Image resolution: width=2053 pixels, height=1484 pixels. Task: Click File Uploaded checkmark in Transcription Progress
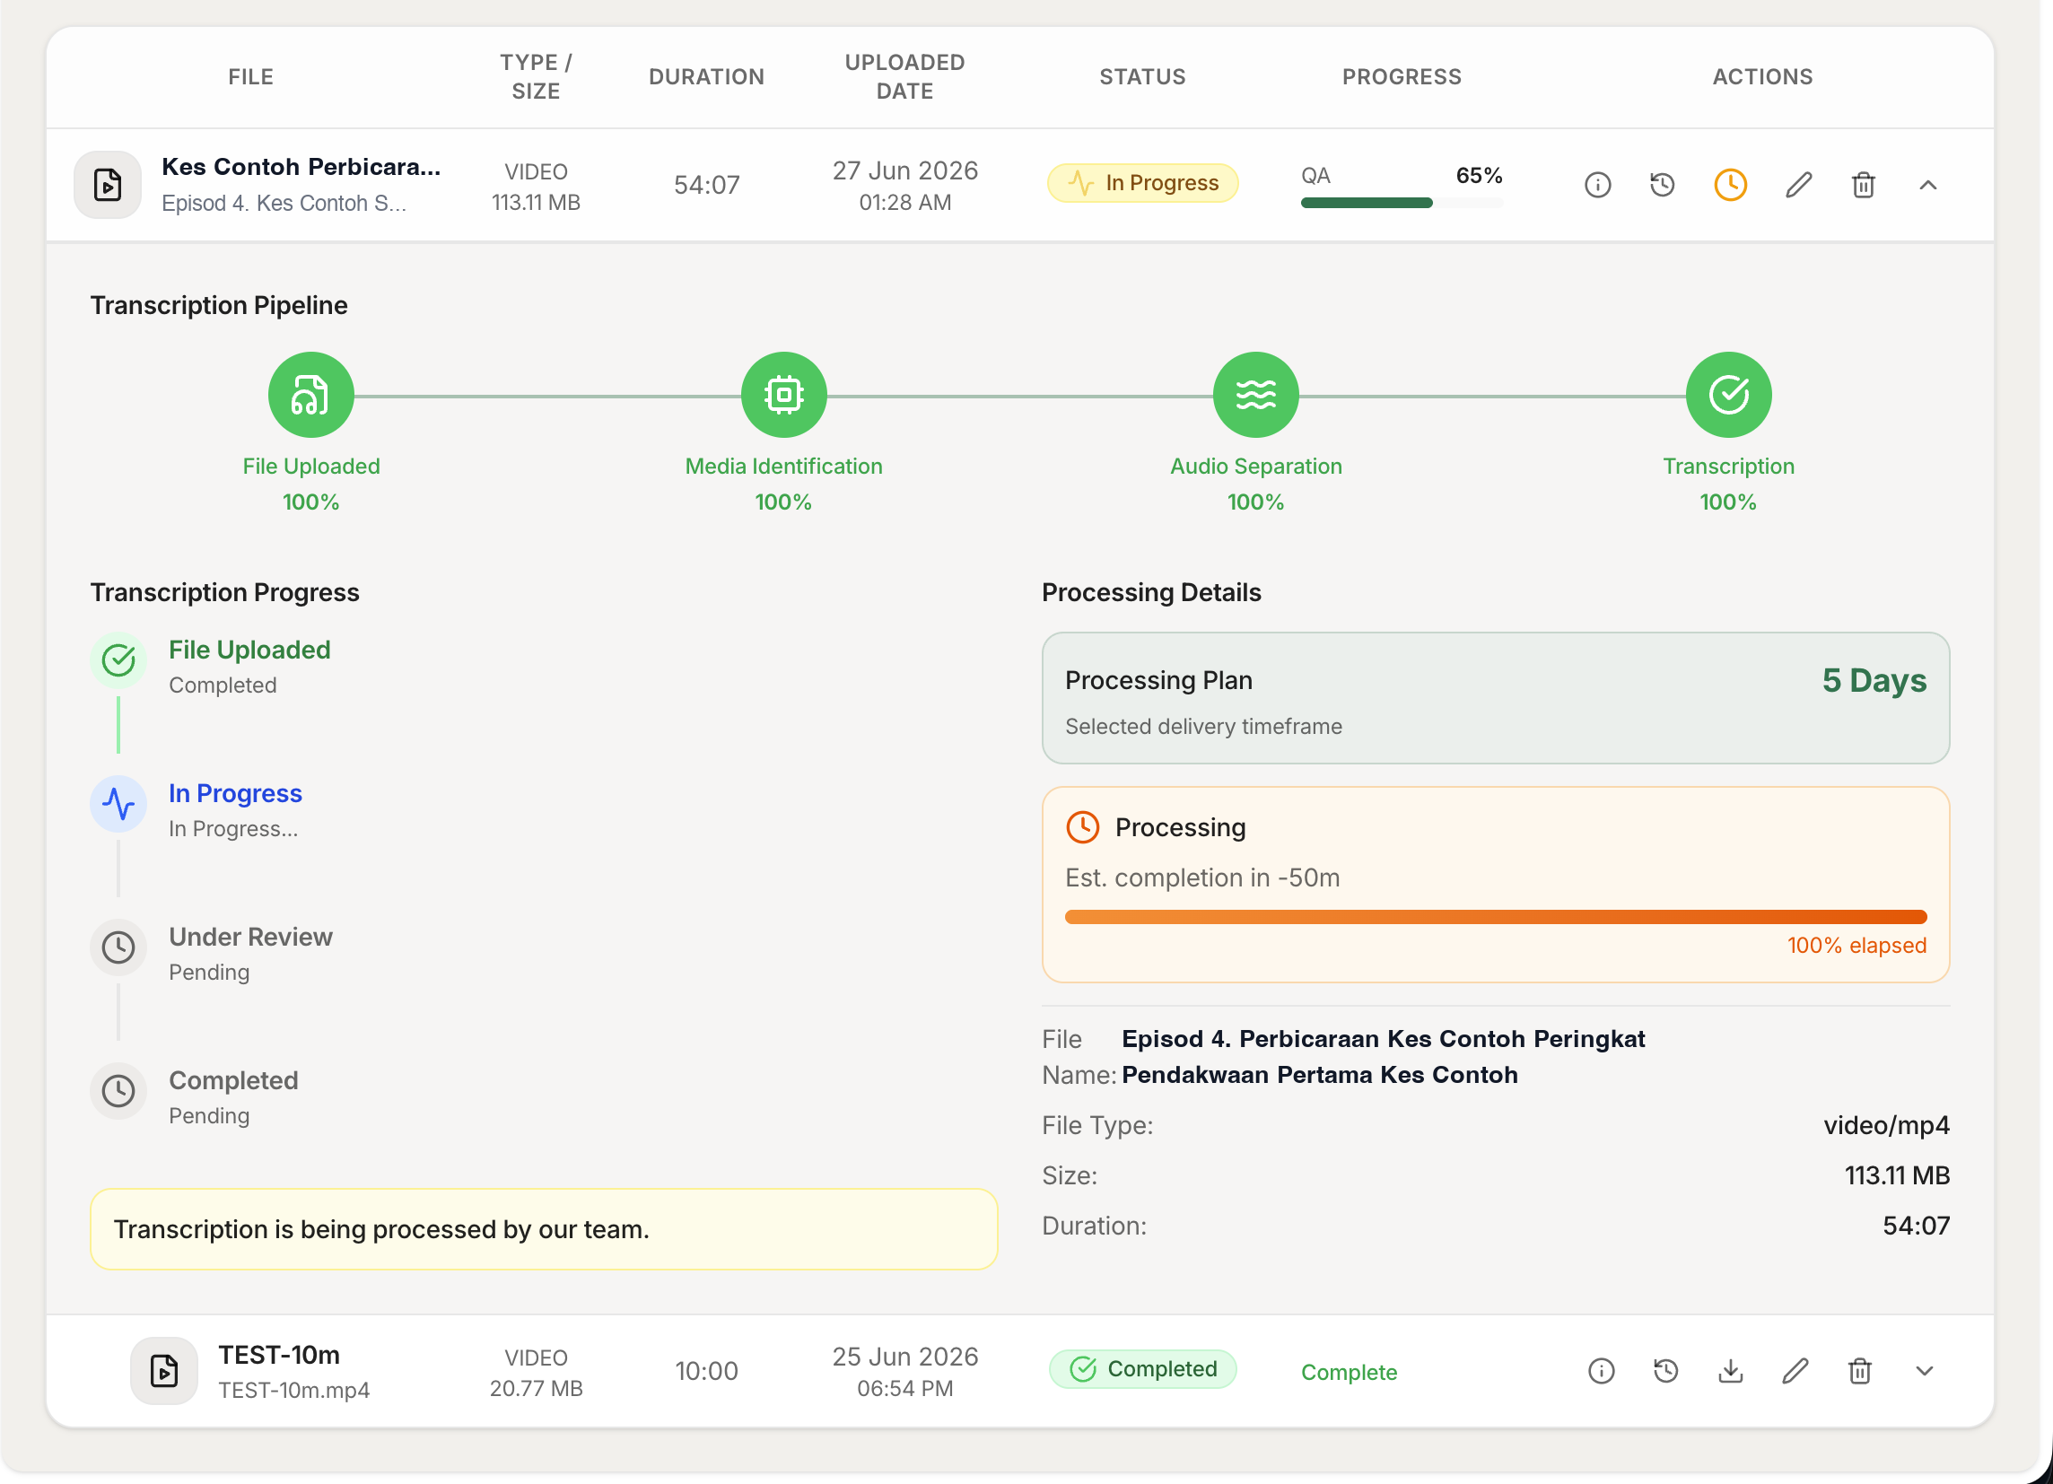pyautogui.click(x=118, y=660)
